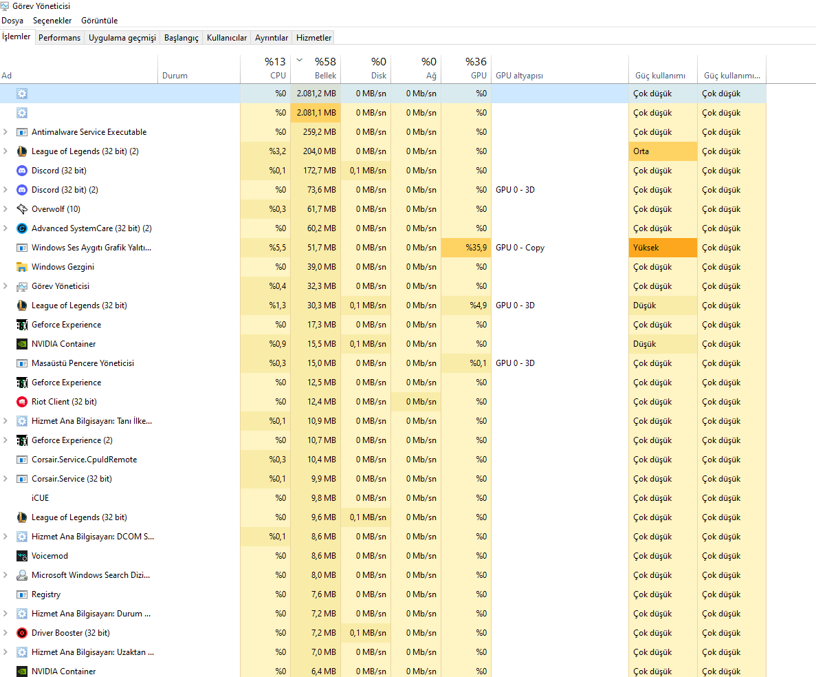Click the Durum column header
Screen dimensions: 816x677
(x=199, y=69)
